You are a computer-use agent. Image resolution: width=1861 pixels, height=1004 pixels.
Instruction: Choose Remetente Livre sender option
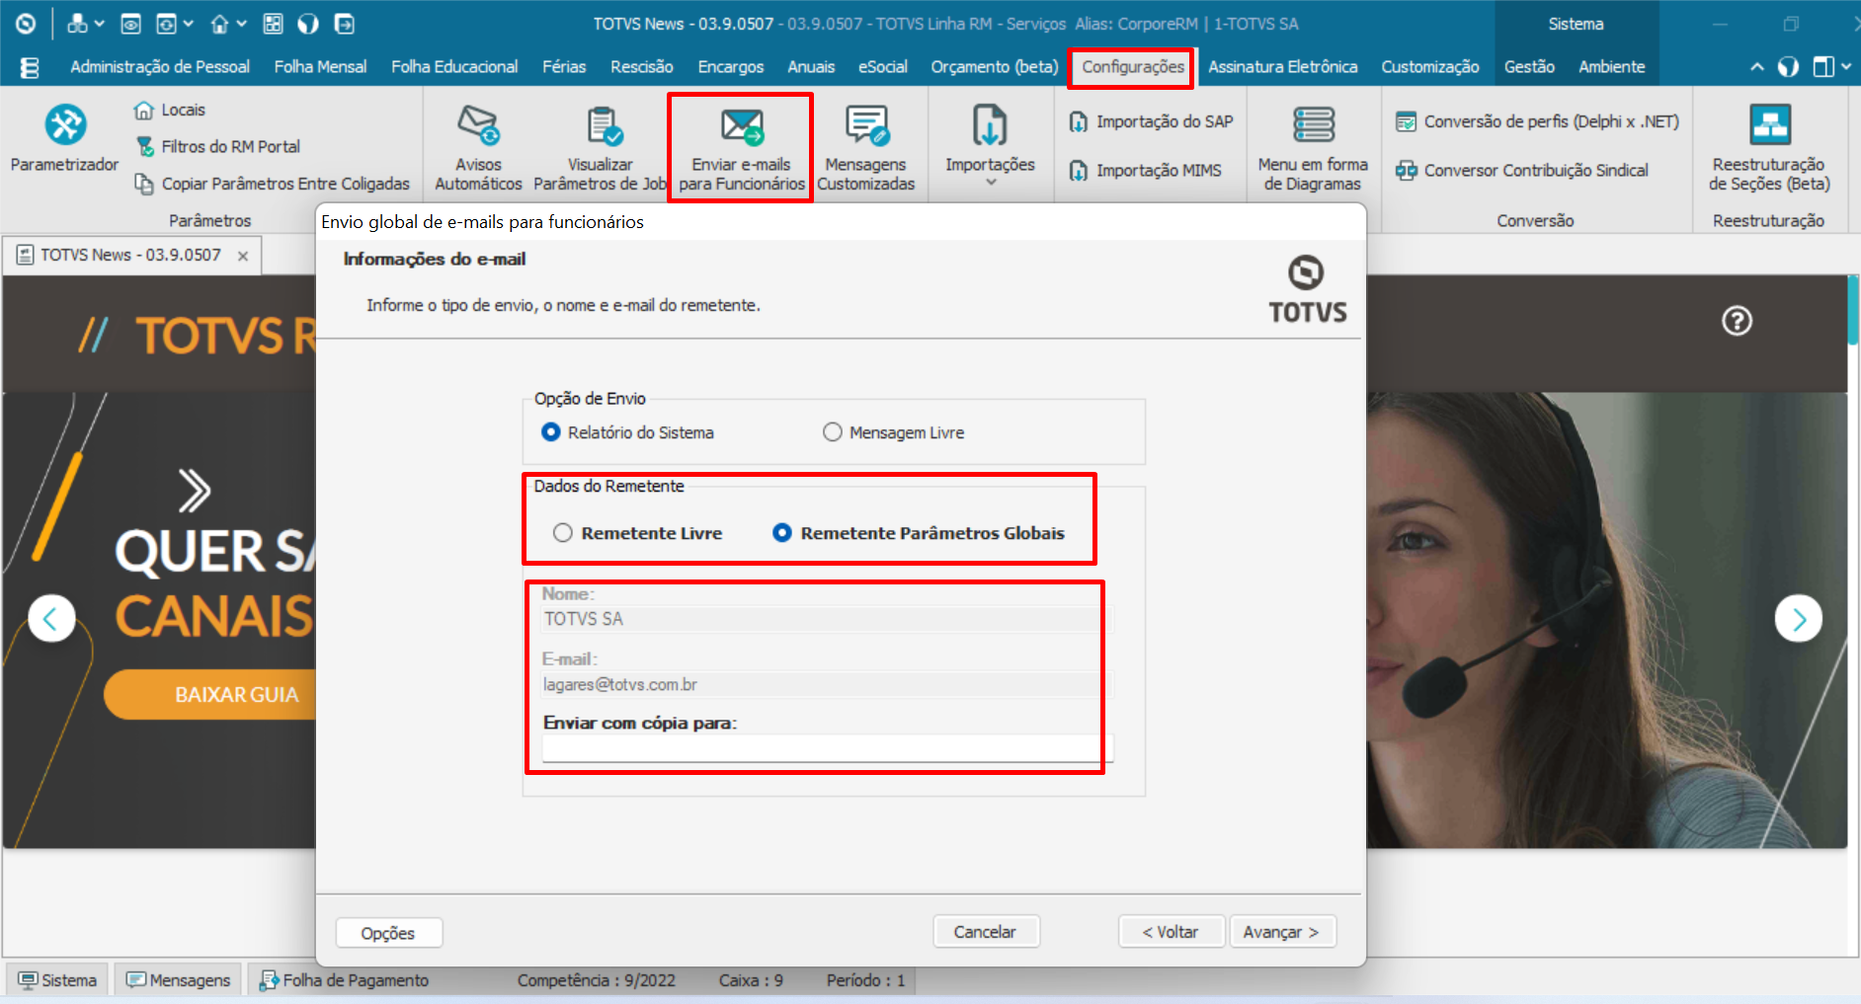(637, 533)
